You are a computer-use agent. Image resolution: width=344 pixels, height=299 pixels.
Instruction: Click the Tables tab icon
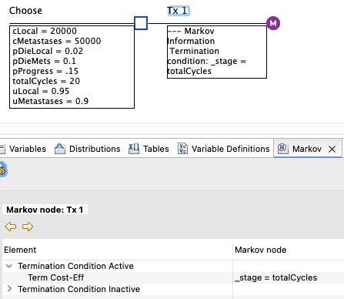pos(134,149)
